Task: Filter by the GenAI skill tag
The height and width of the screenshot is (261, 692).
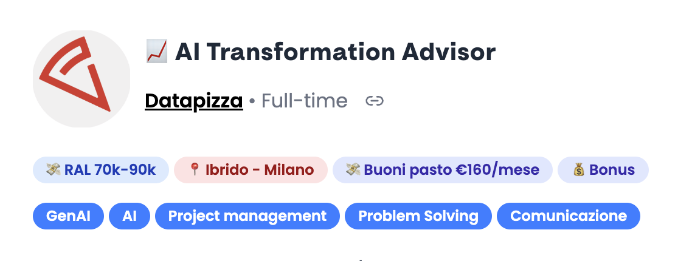Action: point(68,216)
